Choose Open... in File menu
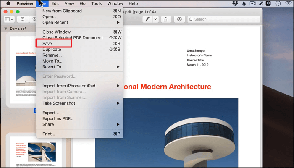Screen dimensions: 294x168 coord(79,16)
